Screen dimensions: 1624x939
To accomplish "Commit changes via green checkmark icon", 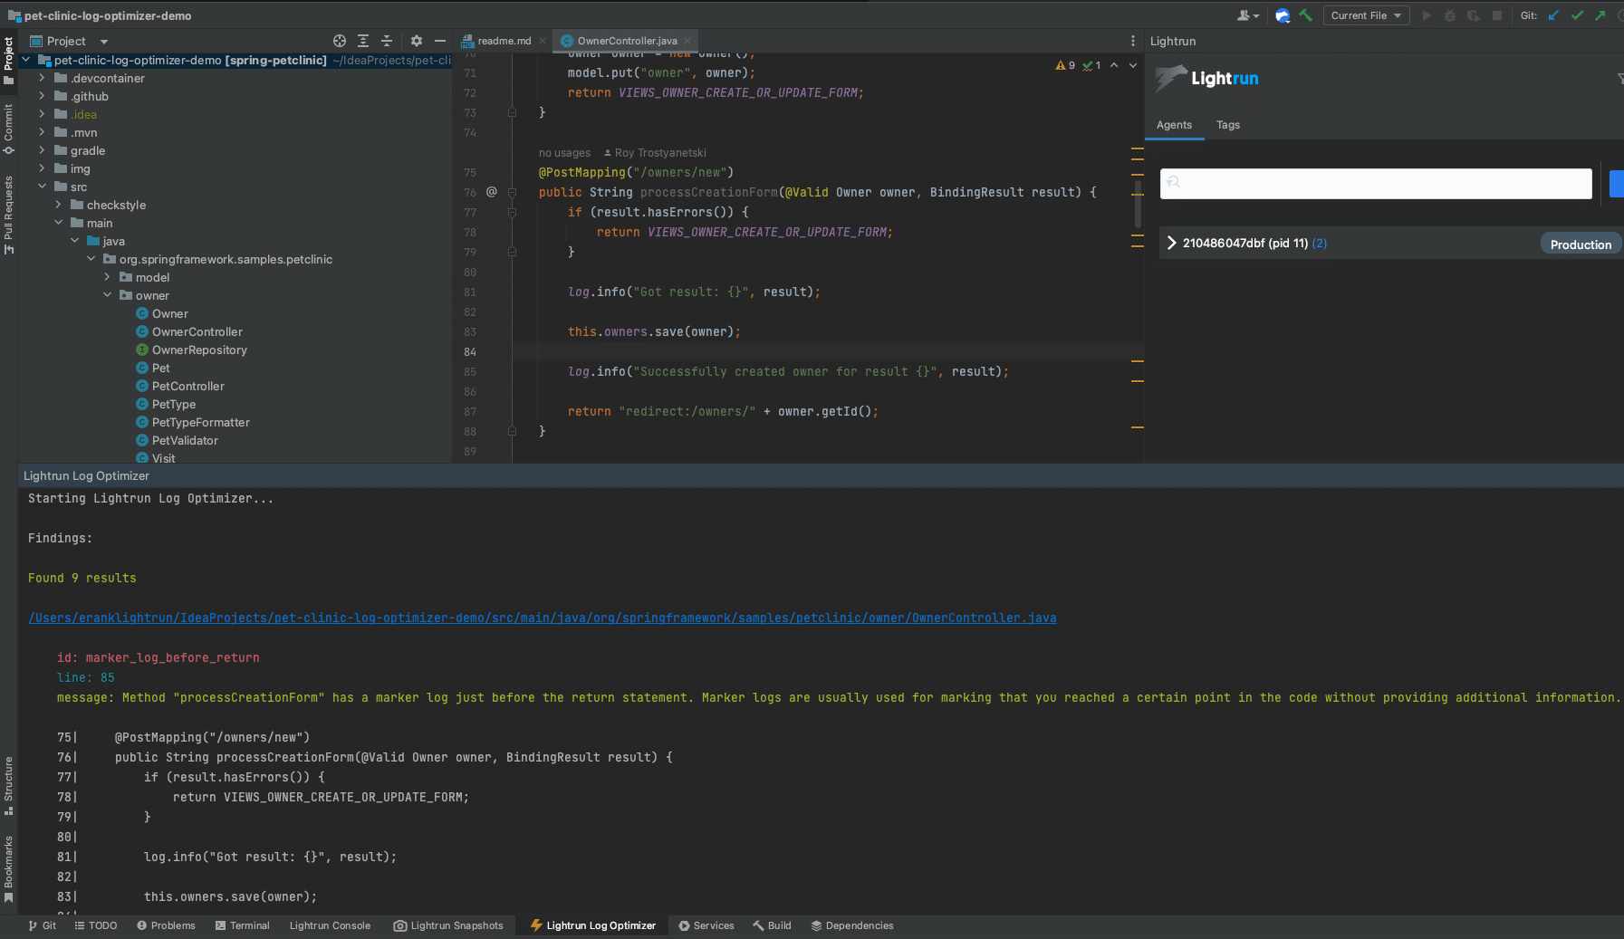I will click(1577, 15).
